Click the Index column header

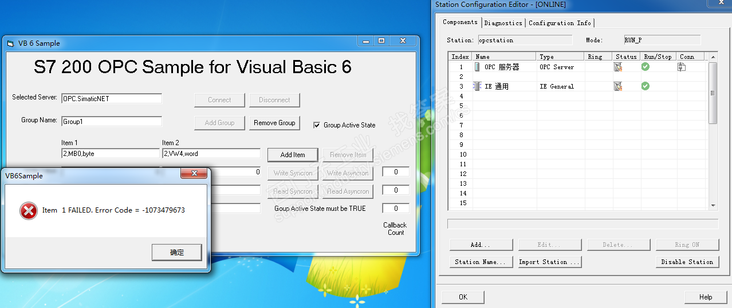(461, 57)
